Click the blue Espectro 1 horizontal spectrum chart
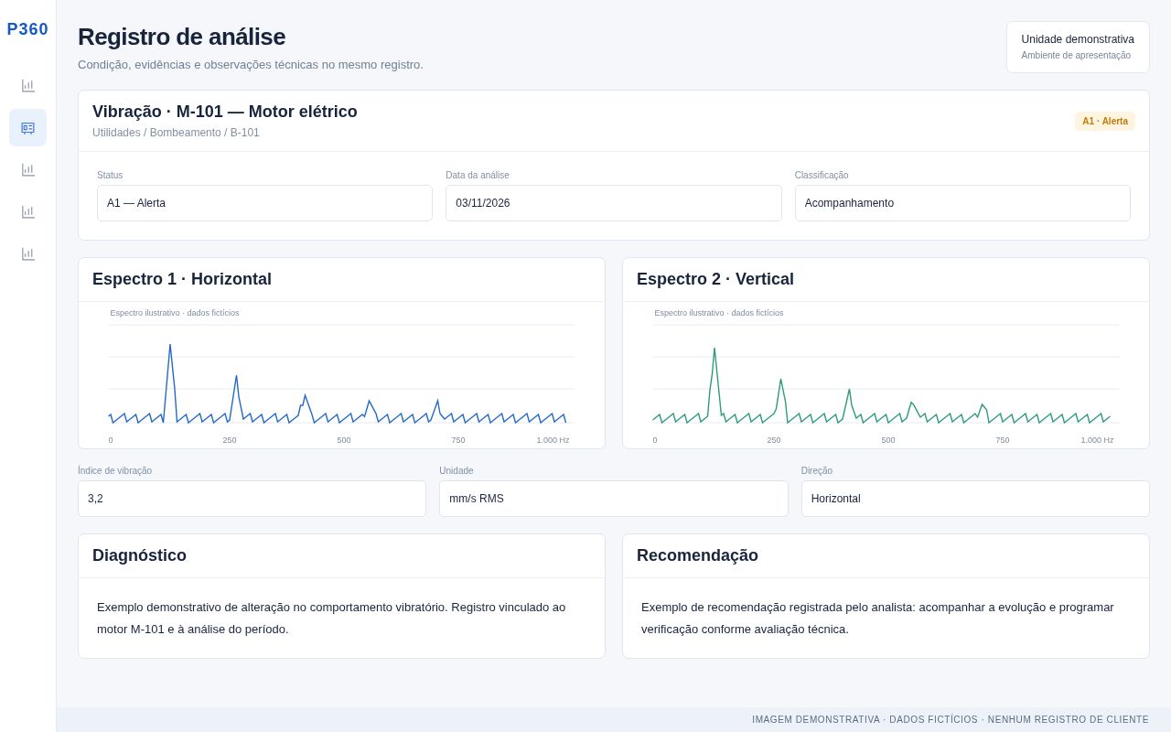The image size is (1171, 732). pos(341,375)
